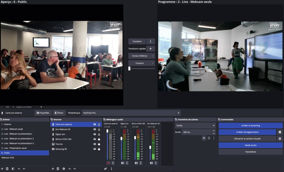Viewport: 284px width, 172px height.
Task: Expand the Fondu scene transition dropdown
Action: [213, 126]
